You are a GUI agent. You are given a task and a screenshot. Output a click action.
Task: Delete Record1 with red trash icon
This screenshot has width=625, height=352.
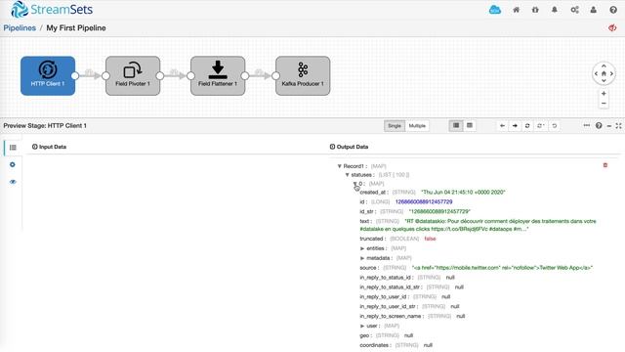pos(605,165)
